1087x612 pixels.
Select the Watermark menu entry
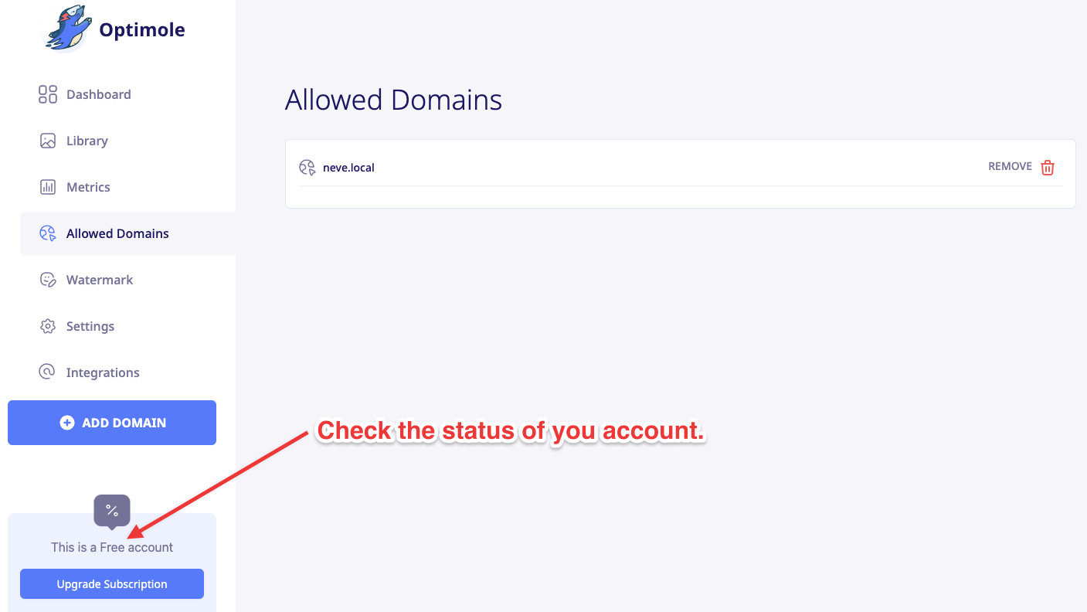tap(99, 280)
